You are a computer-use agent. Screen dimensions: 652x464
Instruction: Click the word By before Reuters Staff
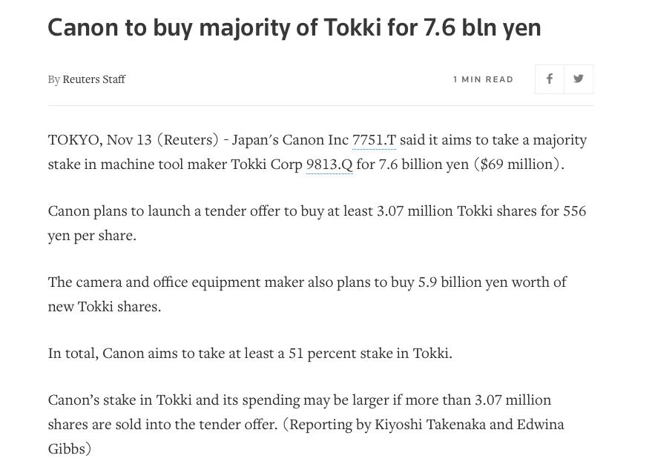click(x=53, y=79)
